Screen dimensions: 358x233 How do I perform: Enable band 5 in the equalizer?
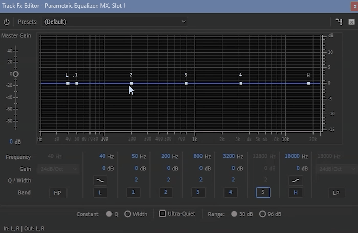click(263, 193)
